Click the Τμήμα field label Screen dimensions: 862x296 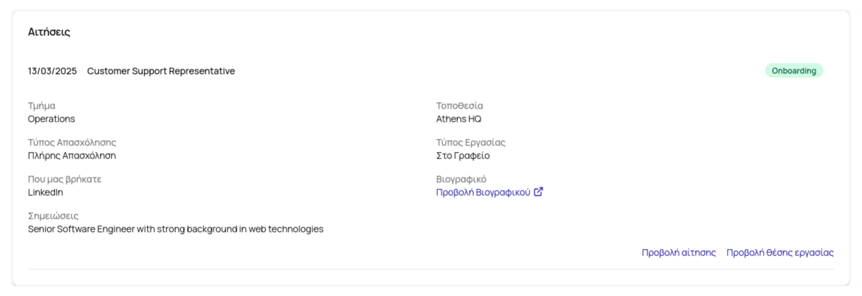(x=41, y=105)
